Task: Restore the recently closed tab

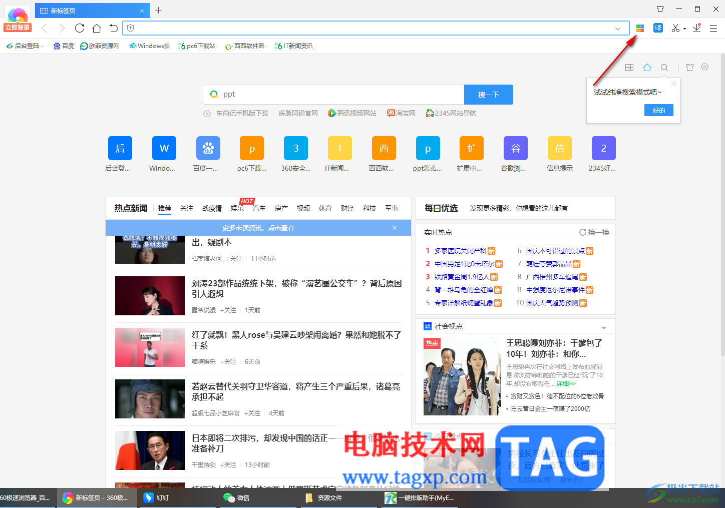Action: 114,28
